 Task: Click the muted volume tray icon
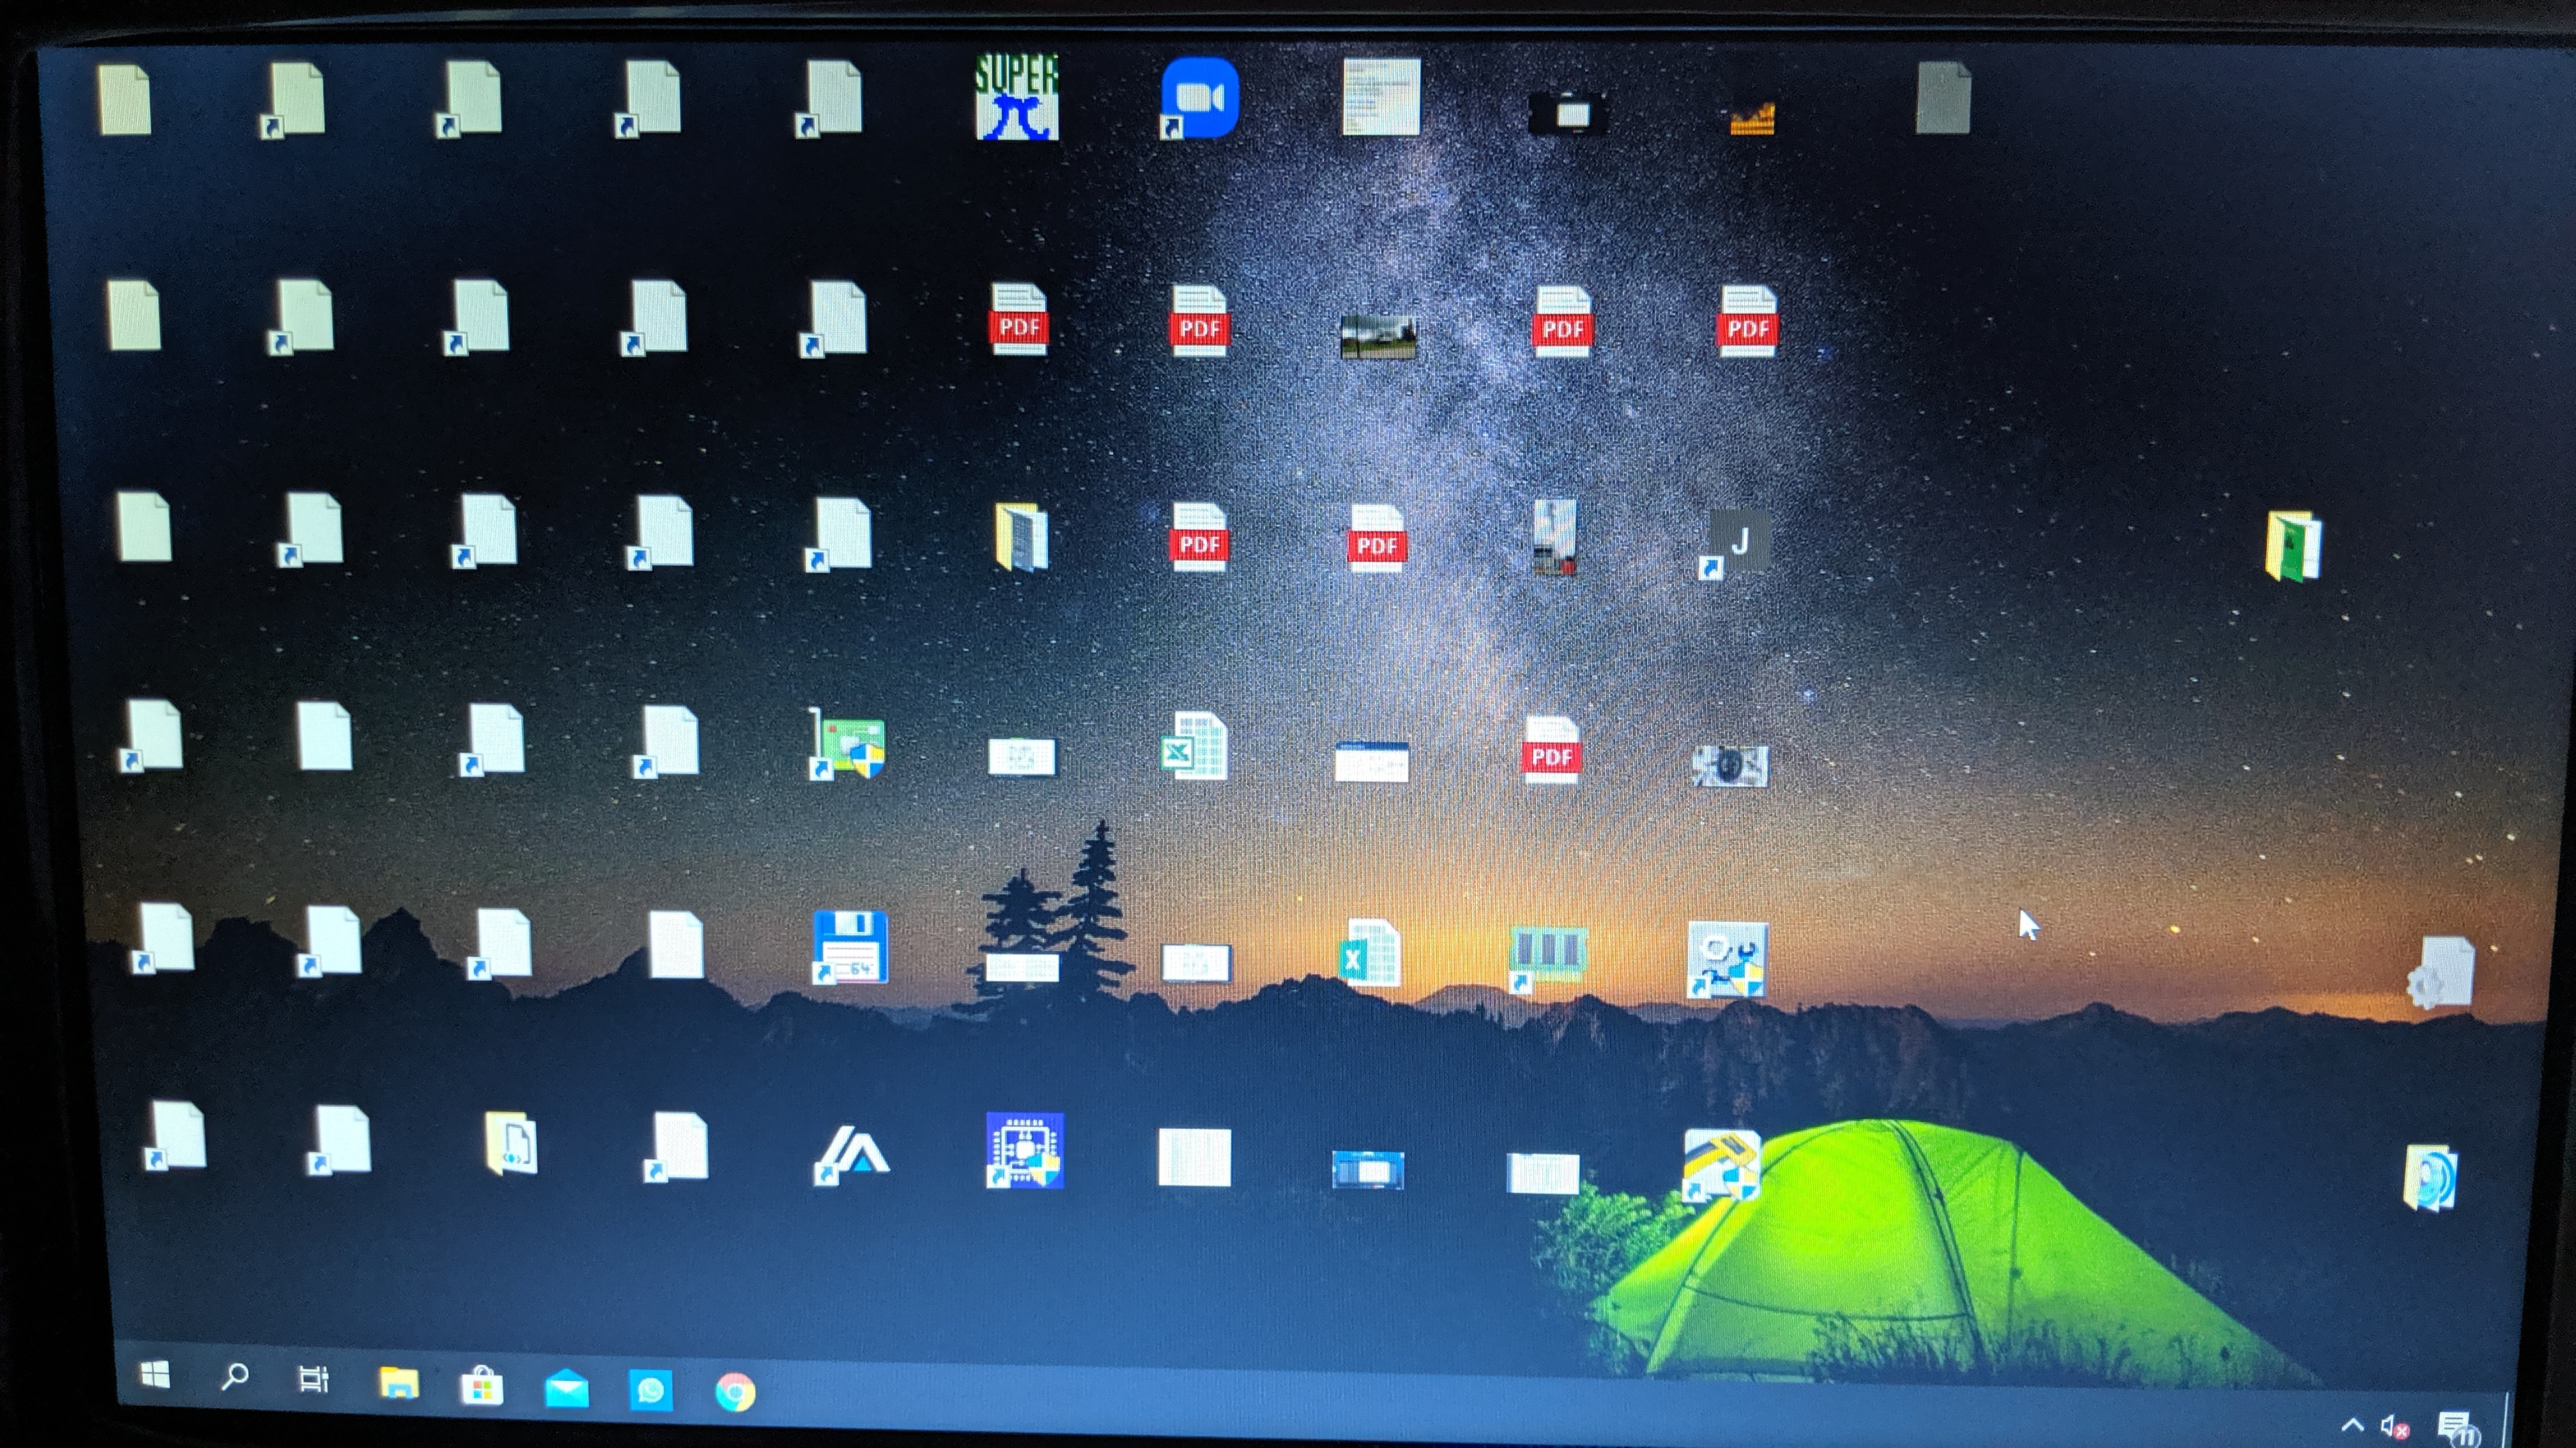coord(2393,1426)
